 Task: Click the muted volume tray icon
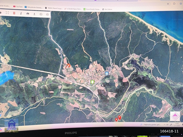(167, 125)
